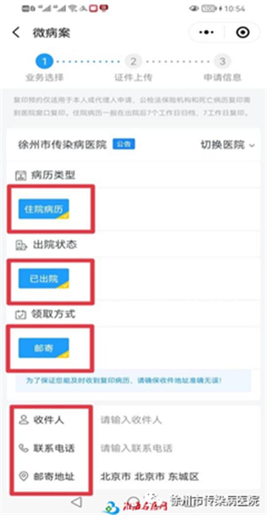Click the 联系电话 phone icon
This screenshot has width=267, height=515.
pyautogui.click(x=24, y=448)
